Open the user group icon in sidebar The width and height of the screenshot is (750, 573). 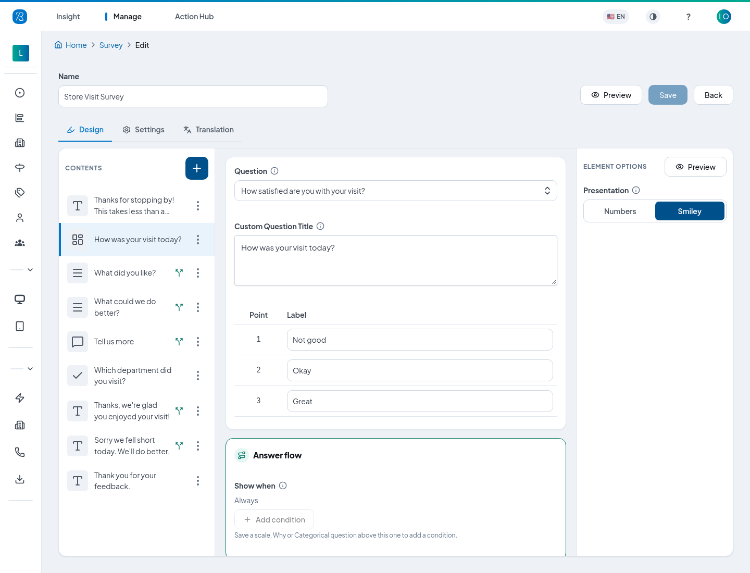click(x=20, y=243)
